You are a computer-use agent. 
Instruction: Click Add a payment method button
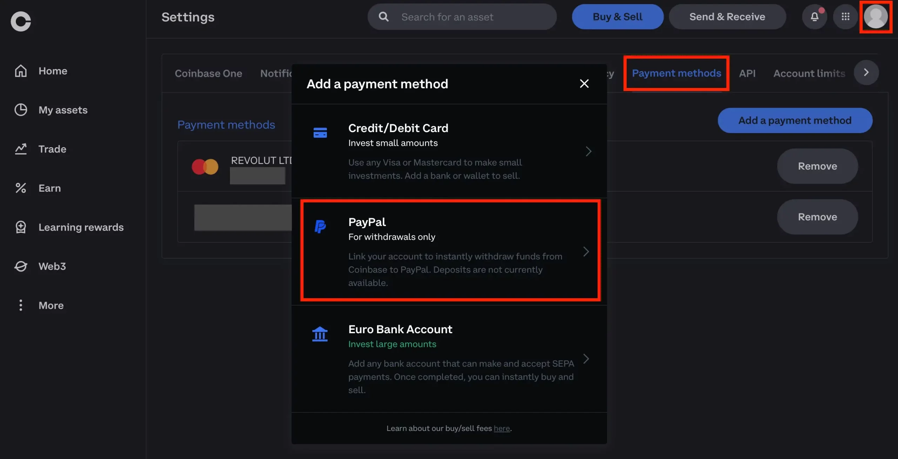(x=796, y=120)
